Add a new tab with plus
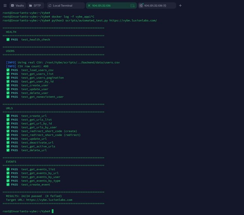 tap(180, 6)
